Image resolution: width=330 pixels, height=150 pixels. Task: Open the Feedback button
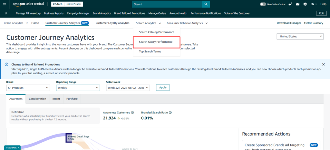coord(11,148)
